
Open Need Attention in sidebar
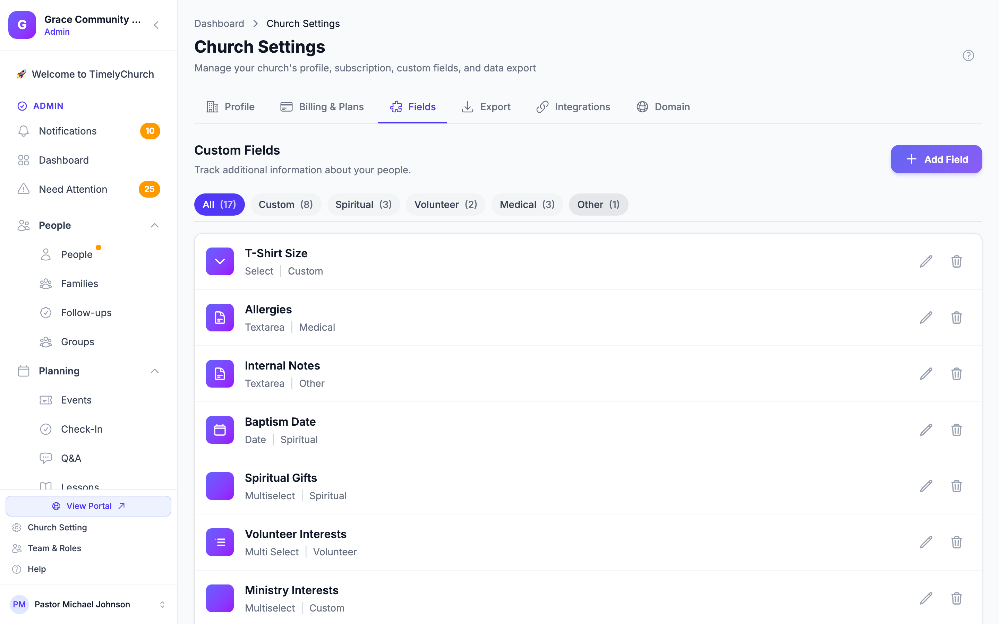[x=88, y=189]
